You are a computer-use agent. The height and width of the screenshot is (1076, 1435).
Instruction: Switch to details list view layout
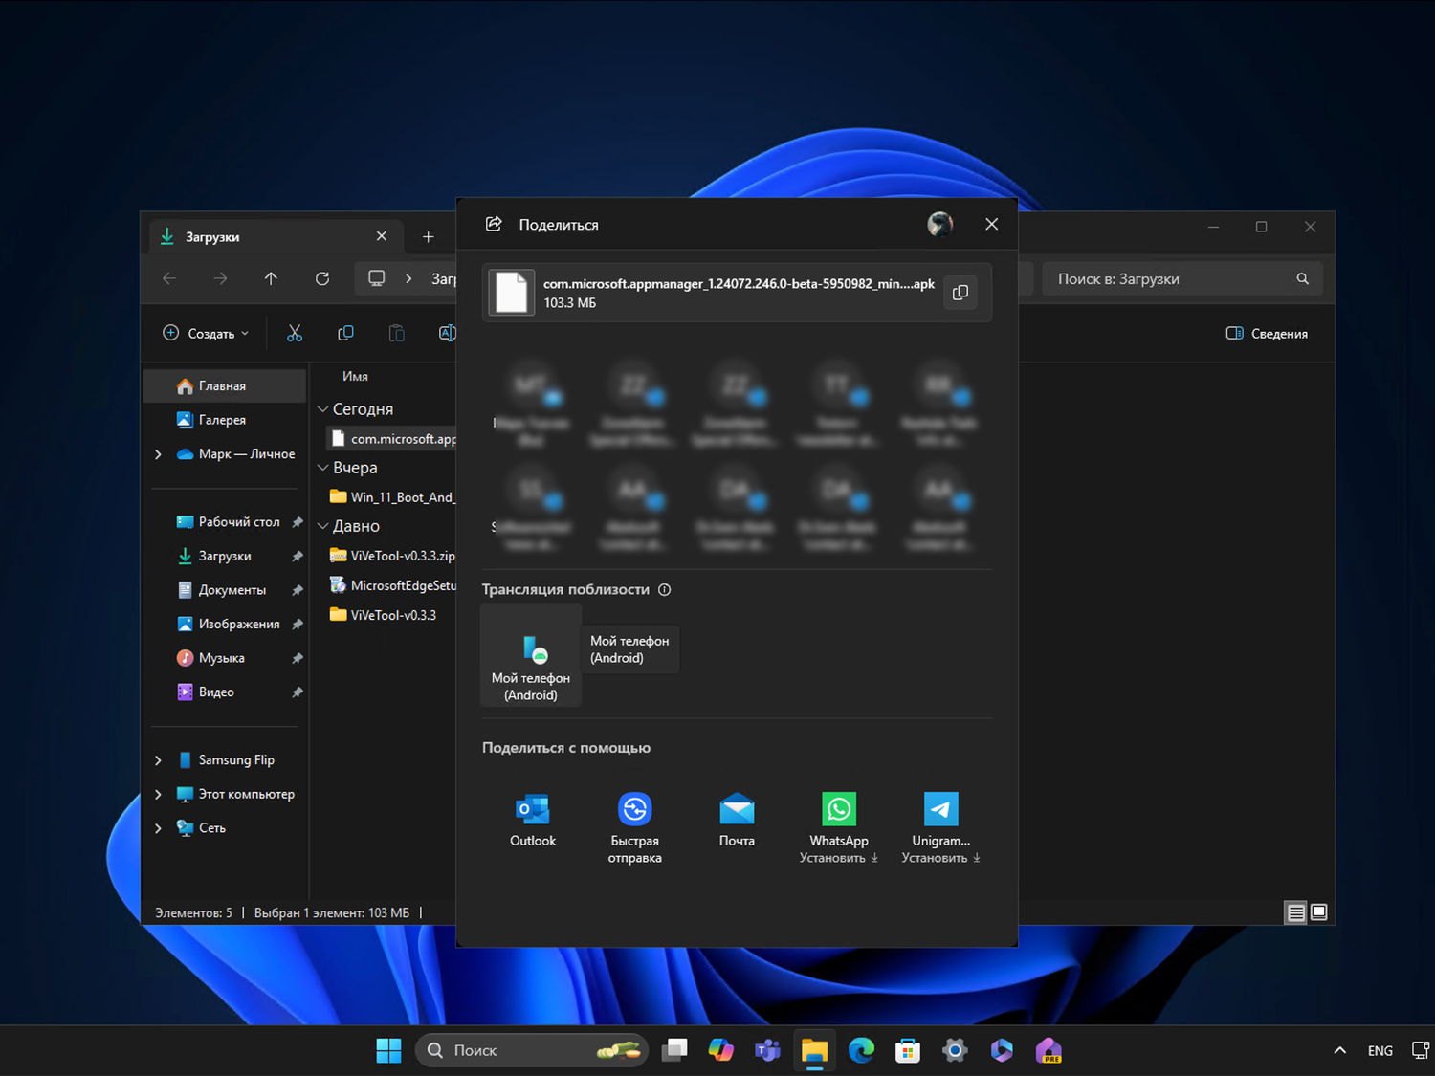point(1295,912)
